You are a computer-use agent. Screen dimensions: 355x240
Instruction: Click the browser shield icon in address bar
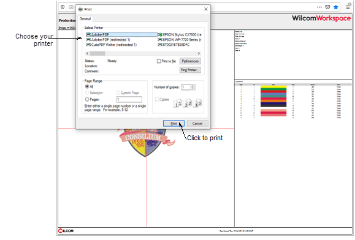[x=63, y=7]
